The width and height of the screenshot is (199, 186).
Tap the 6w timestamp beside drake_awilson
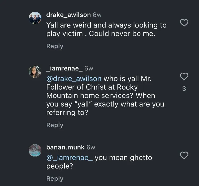pos(97,15)
